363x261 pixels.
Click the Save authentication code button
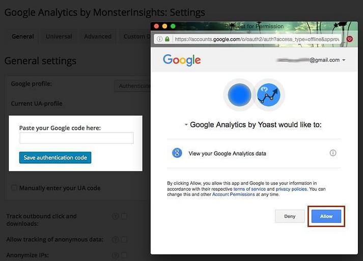point(55,158)
